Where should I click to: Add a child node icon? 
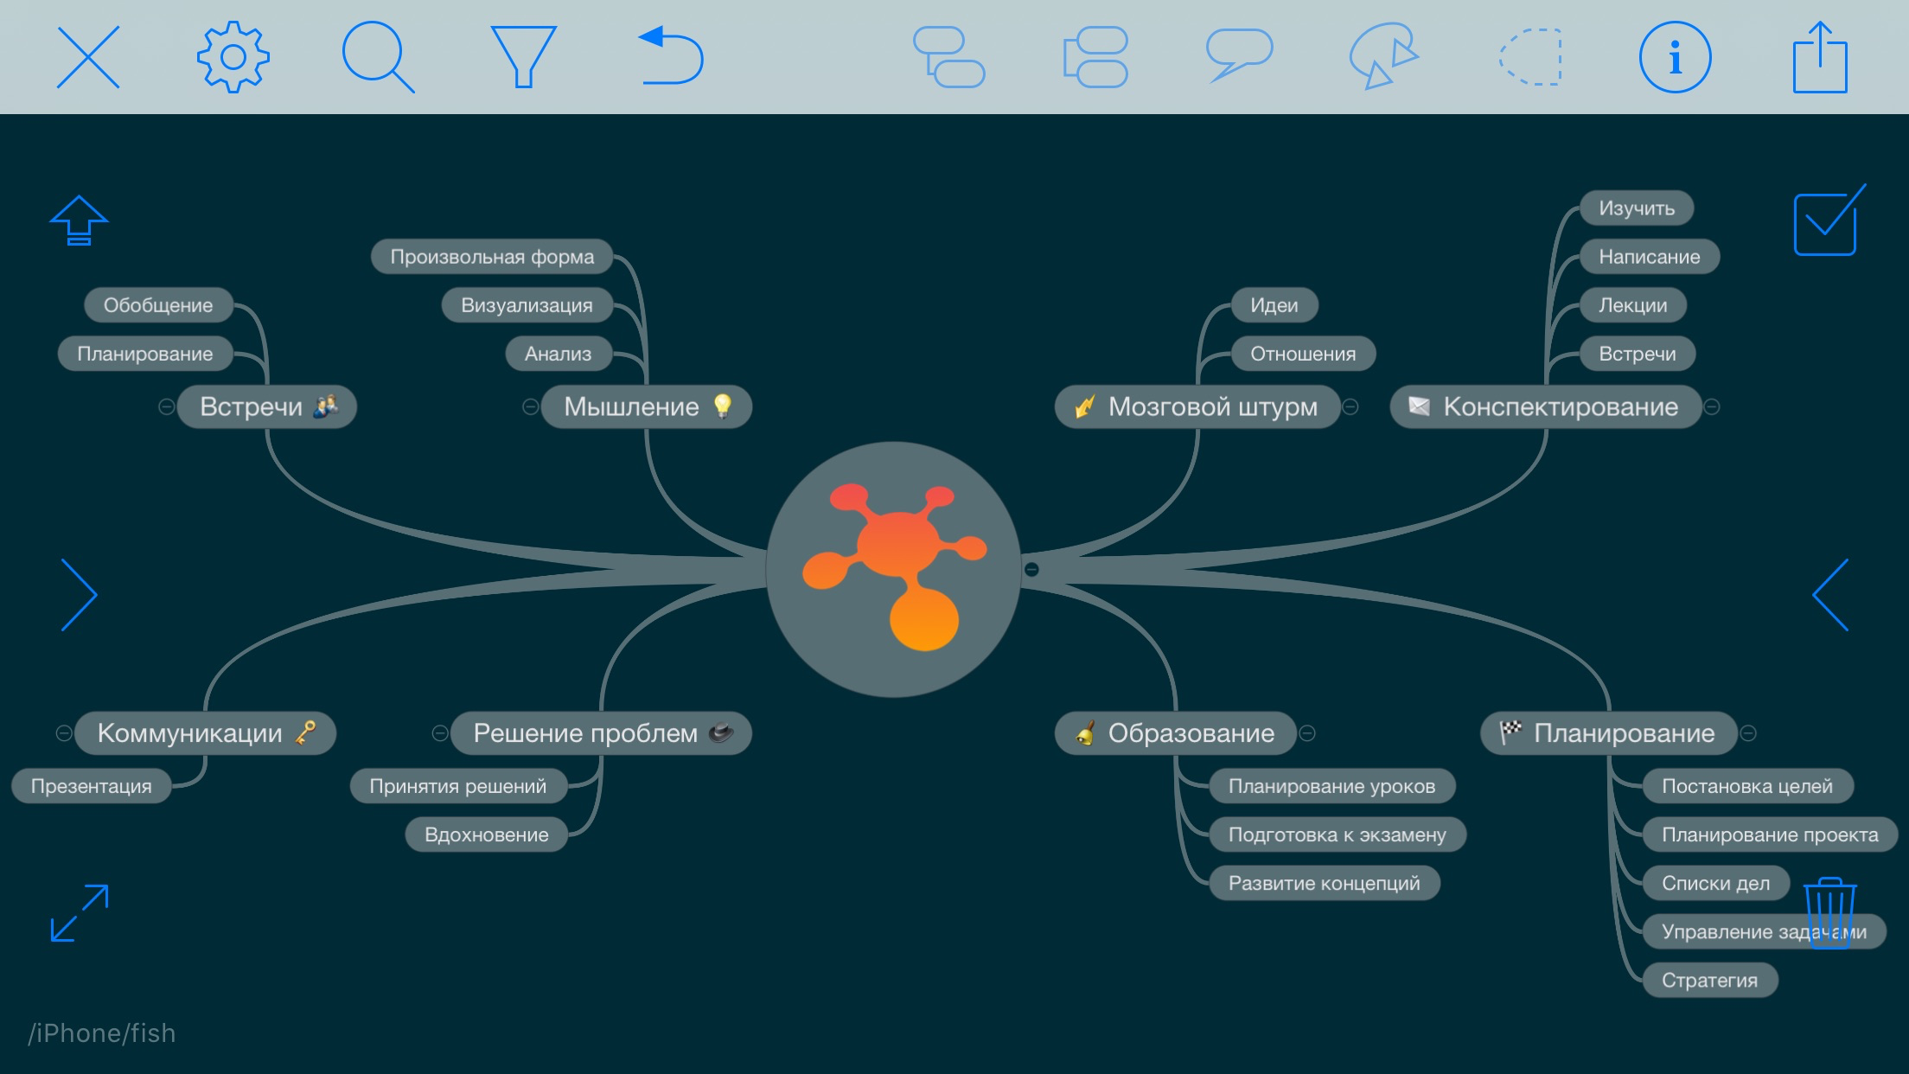[x=949, y=57]
